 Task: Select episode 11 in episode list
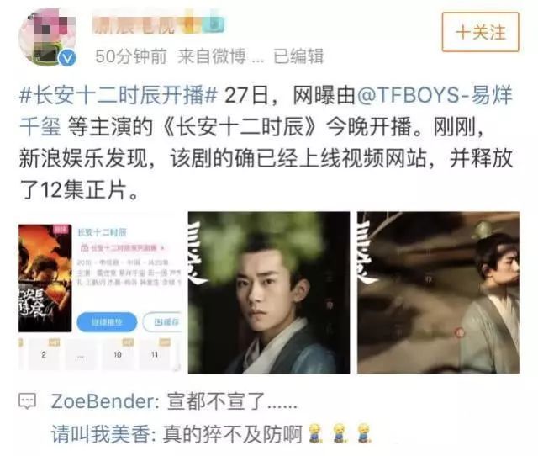[x=155, y=354]
